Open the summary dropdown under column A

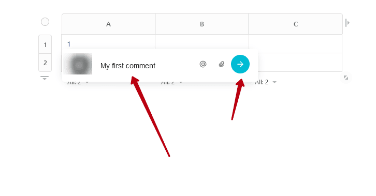coord(78,82)
